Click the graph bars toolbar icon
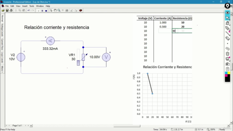The height and width of the screenshot is (131, 233). pyautogui.click(x=67, y=11)
